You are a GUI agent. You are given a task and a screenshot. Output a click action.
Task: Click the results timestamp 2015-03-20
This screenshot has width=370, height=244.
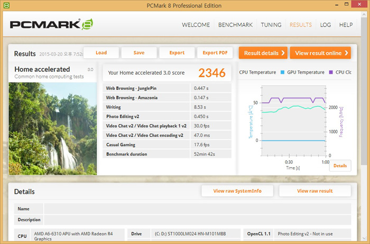click(x=61, y=54)
